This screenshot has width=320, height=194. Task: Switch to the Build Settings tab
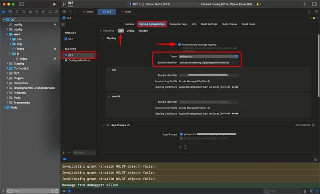[x=209, y=24]
